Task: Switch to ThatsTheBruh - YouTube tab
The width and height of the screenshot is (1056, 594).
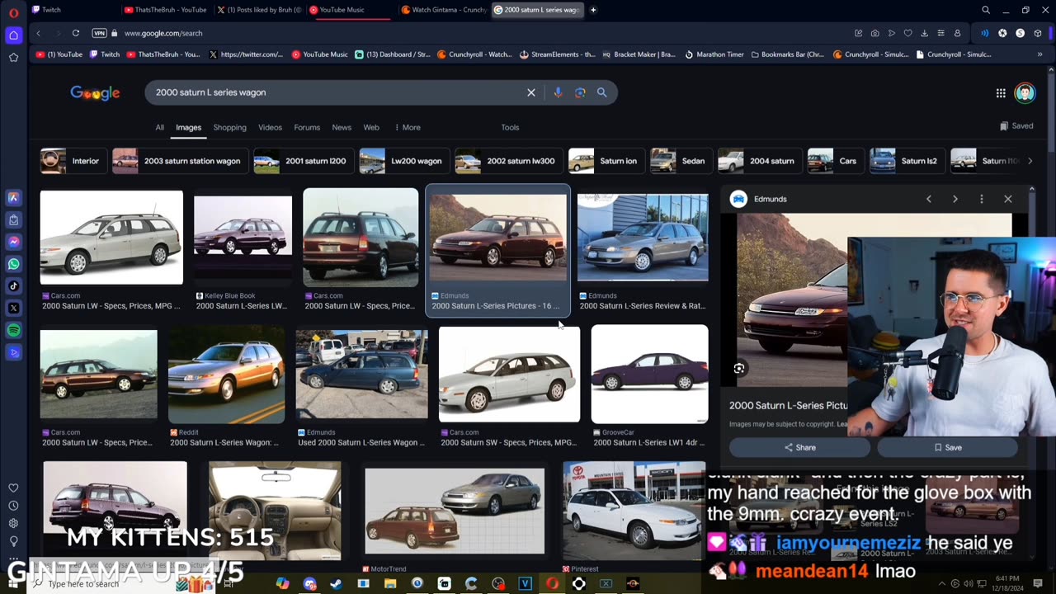Action: pos(165,10)
